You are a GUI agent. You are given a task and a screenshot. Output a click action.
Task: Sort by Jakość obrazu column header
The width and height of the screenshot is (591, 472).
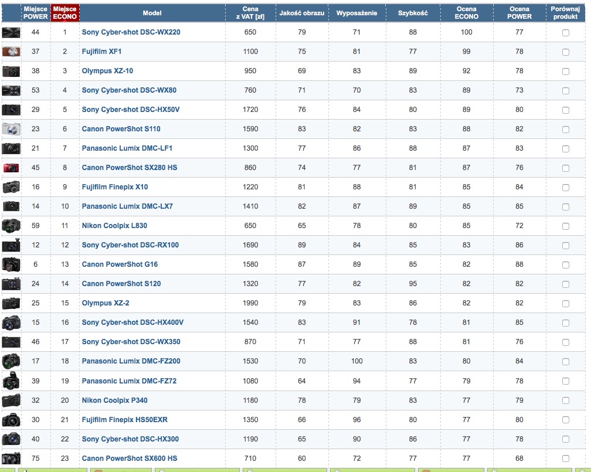tap(302, 13)
